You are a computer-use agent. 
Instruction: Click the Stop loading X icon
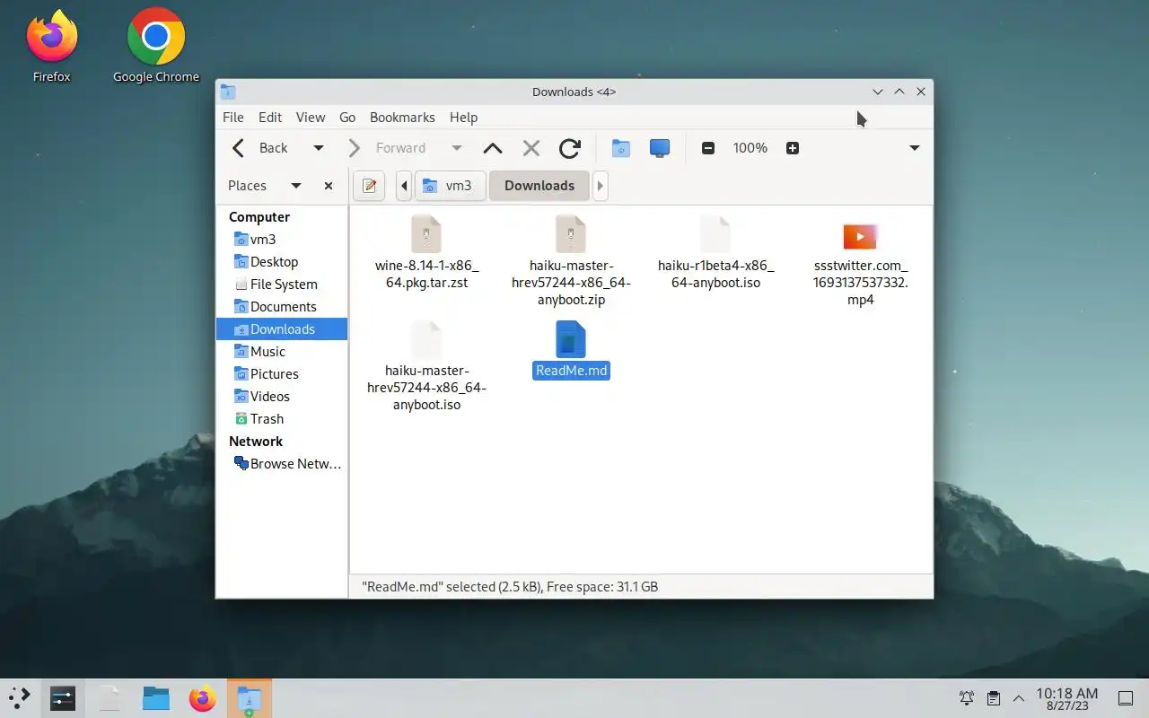coord(531,148)
